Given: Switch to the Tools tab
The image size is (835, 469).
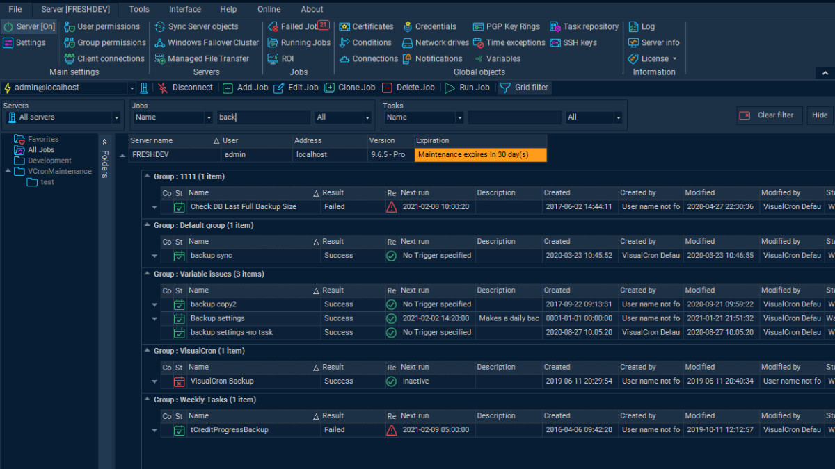Looking at the screenshot, I should (x=139, y=9).
